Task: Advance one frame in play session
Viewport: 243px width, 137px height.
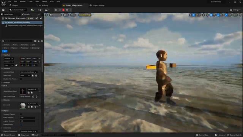Action: [60, 10]
